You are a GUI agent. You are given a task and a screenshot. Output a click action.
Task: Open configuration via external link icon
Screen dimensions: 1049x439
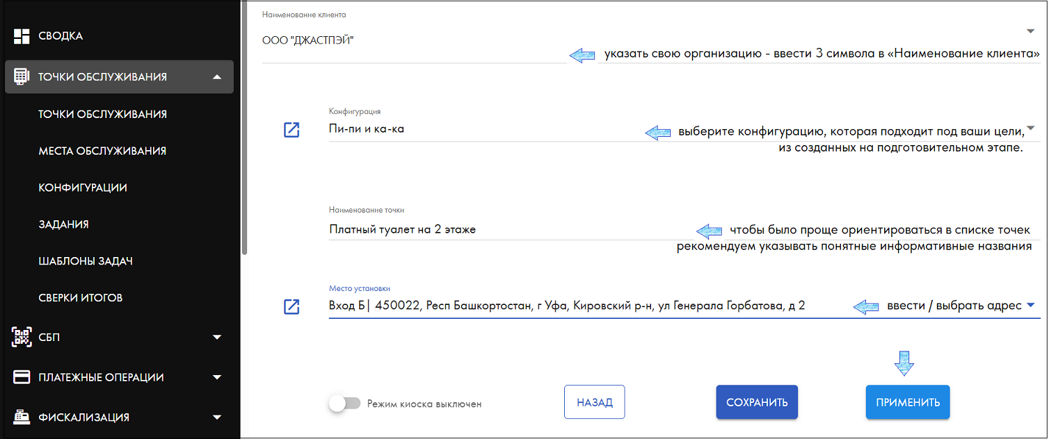coord(291,129)
